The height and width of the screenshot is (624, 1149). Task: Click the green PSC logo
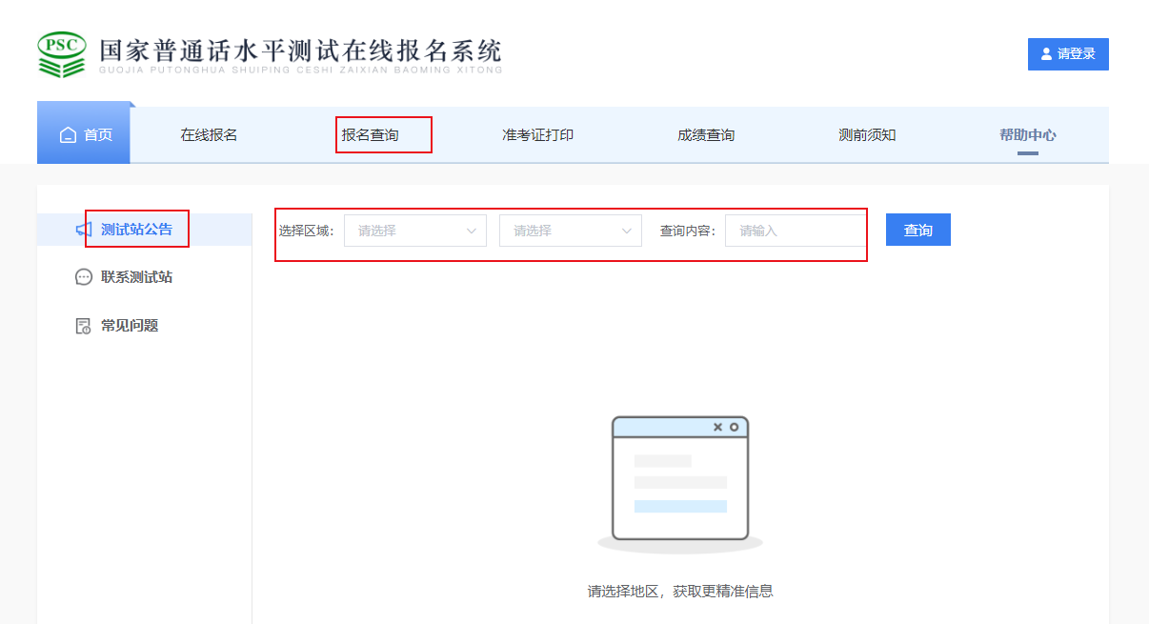coord(62,55)
